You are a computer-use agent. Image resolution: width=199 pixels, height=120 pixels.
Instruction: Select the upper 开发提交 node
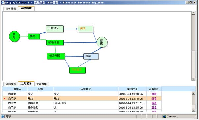(x=55, y=29)
